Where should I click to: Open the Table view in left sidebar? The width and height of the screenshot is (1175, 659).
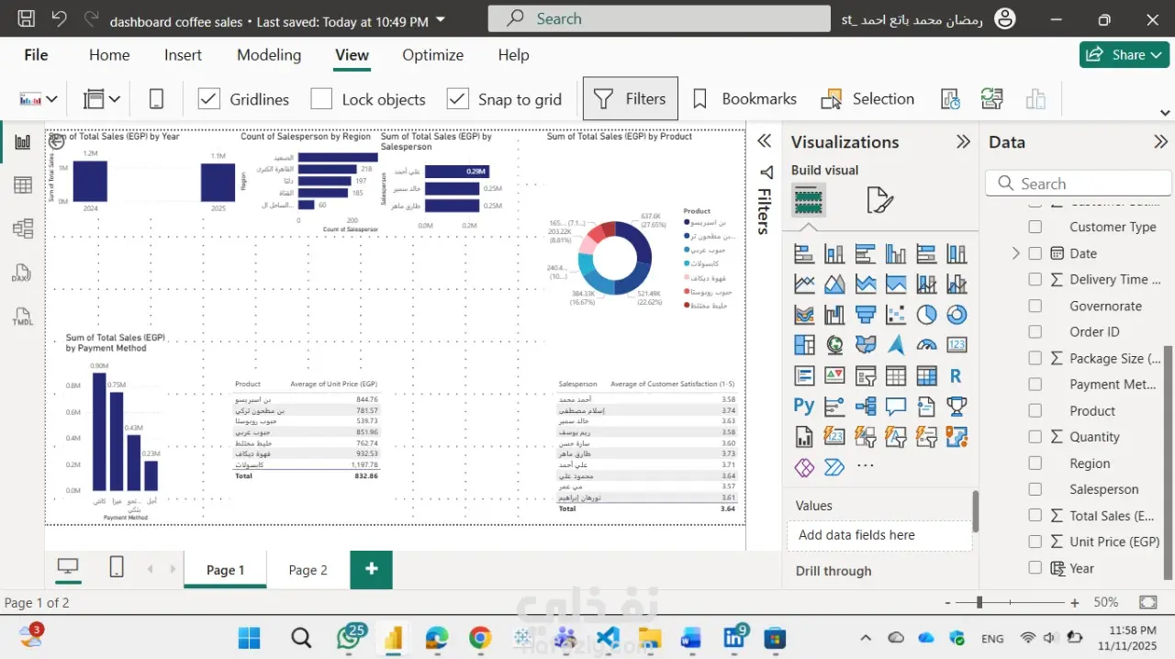[x=23, y=185]
